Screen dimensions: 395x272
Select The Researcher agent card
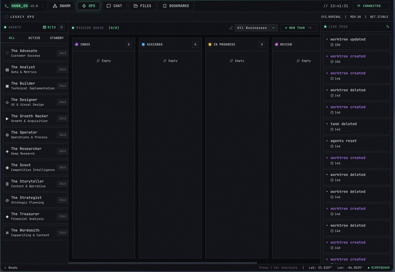(x=36, y=151)
